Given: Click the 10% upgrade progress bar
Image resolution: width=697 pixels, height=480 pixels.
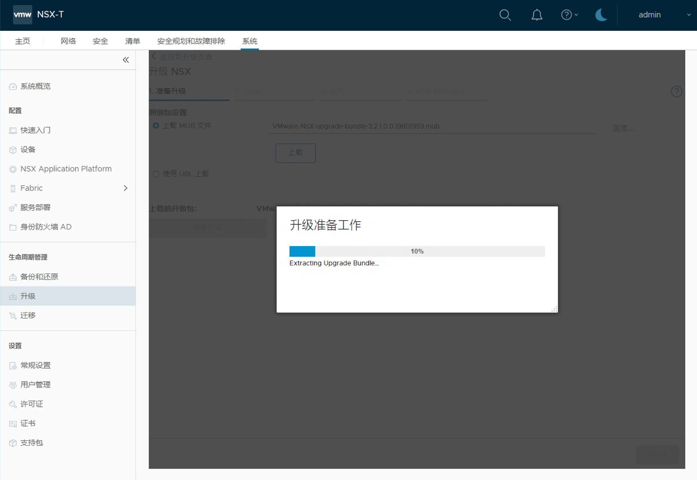Looking at the screenshot, I should tap(417, 251).
